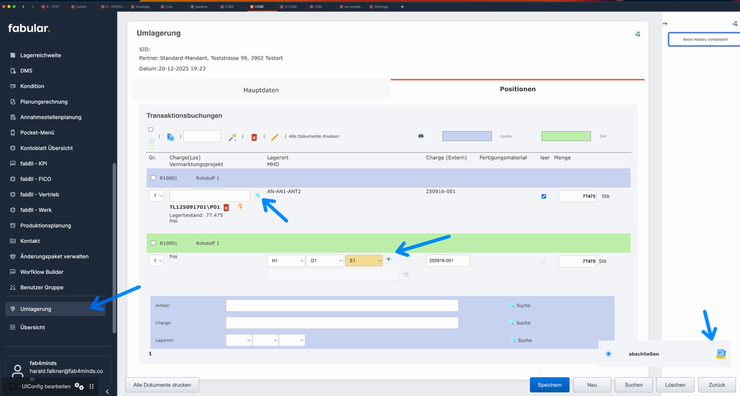
Task: Click the green Ziel color swatch
Action: [566, 136]
